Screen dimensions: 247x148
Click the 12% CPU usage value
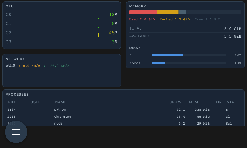coord(113,14)
